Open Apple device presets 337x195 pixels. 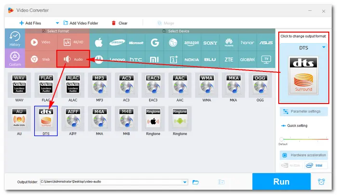point(99,42)
